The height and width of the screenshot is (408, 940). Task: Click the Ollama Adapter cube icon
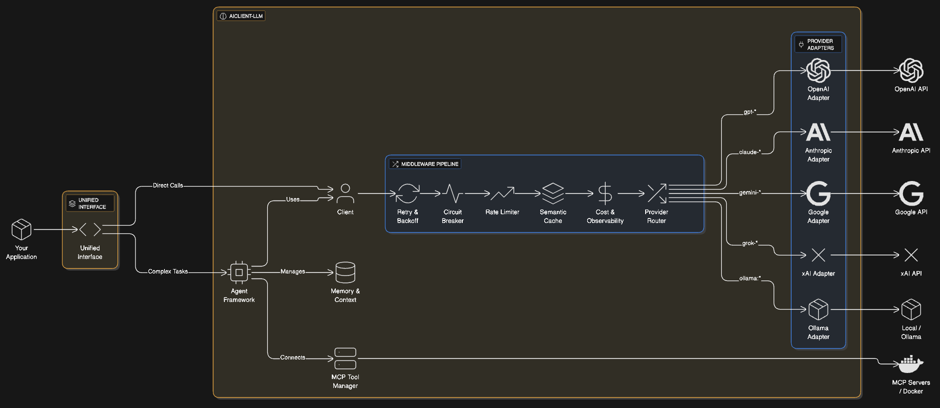click(819, 309)
